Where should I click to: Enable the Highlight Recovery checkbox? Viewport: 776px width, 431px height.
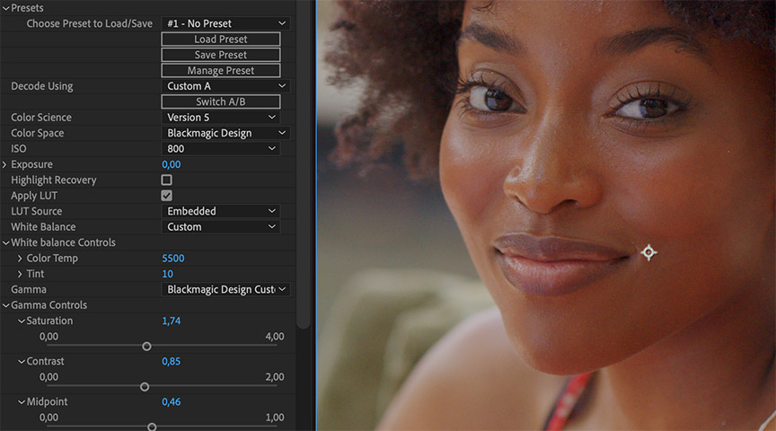point(166,180)
